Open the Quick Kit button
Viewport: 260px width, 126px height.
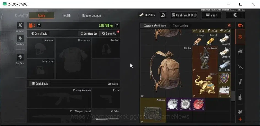point(109,34)
